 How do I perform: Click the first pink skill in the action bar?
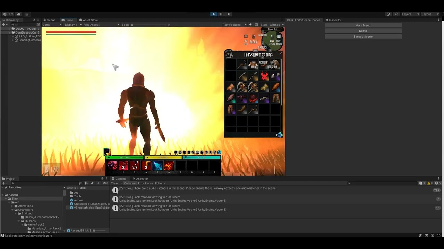(112, 166)
